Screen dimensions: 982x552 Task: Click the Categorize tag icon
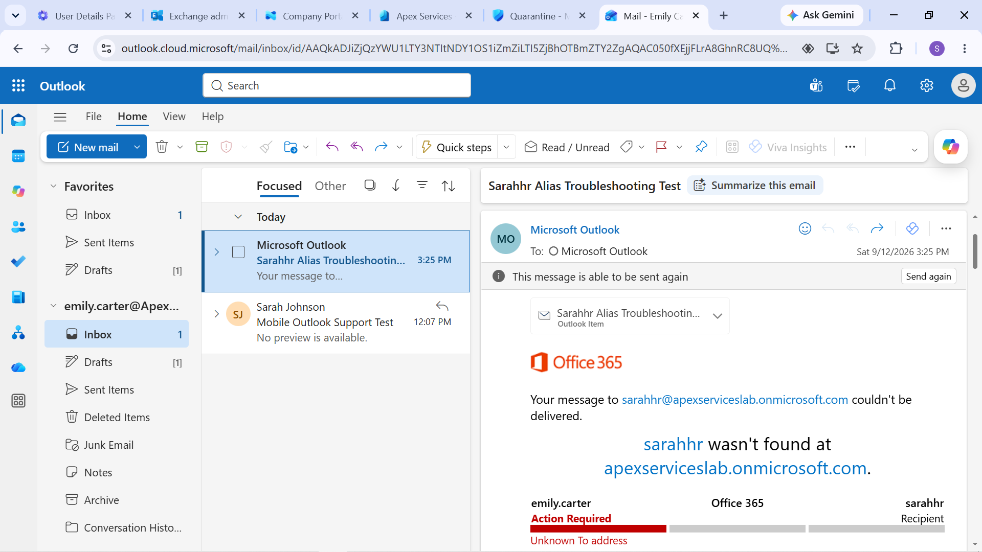tap(626, 147)
